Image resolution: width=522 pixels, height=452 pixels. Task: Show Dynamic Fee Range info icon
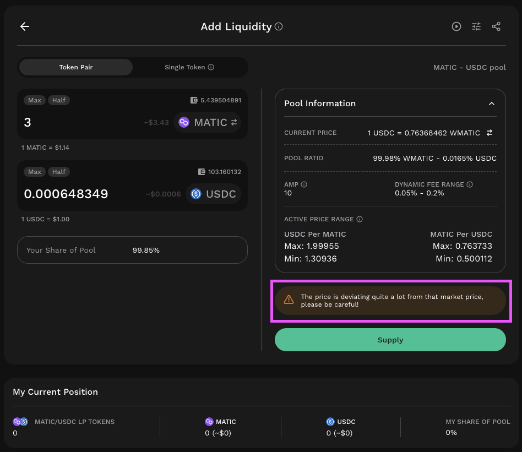point(469,184)
